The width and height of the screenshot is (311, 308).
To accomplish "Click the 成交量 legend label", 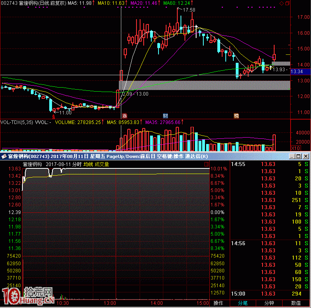I will (102, 164).
